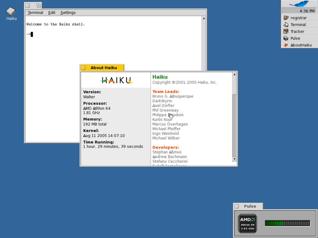Click the Version value Walter

[89, 97]
